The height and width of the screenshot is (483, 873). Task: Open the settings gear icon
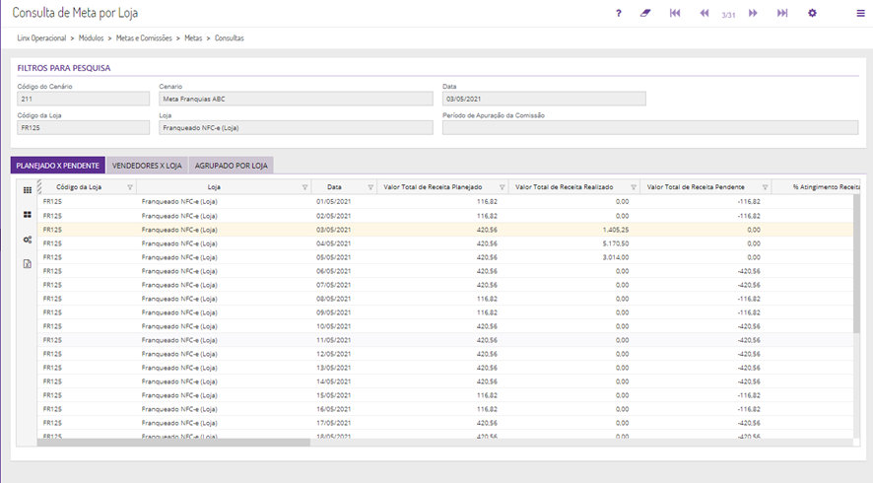click(x=812, y=14)
